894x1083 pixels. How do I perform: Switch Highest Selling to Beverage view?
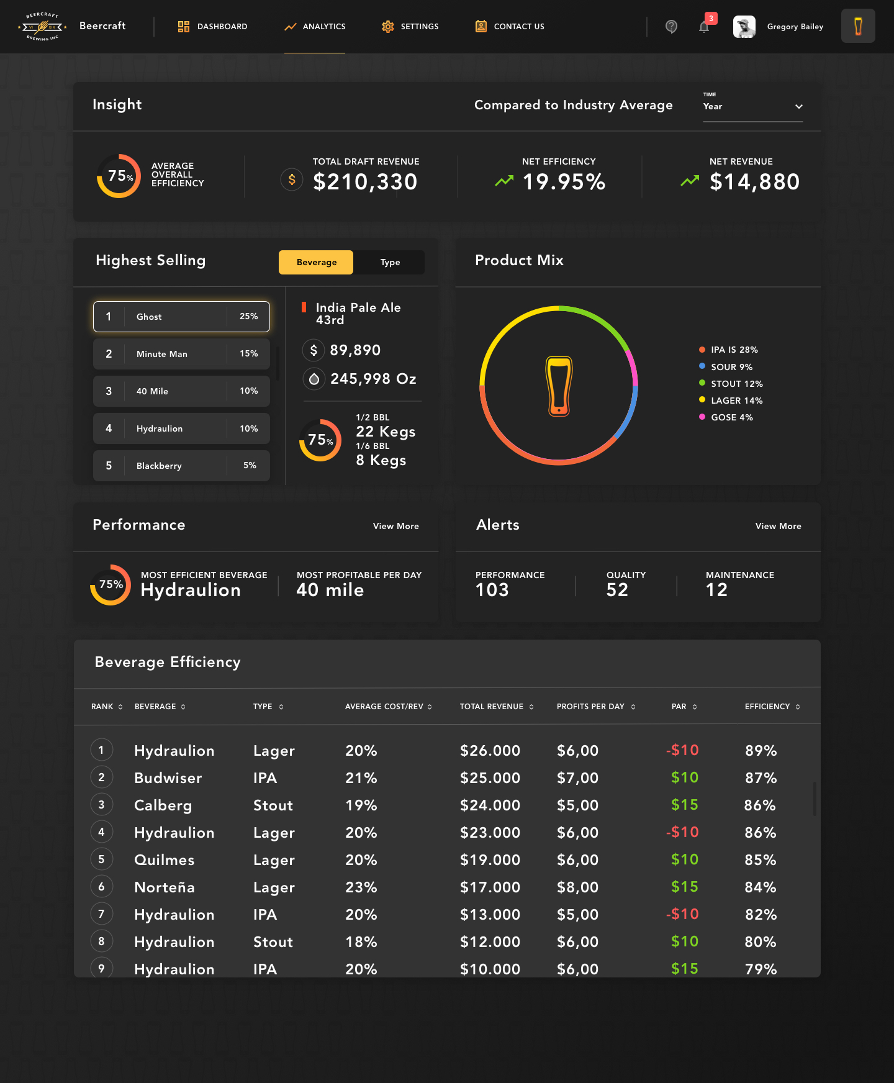[316, 262]
